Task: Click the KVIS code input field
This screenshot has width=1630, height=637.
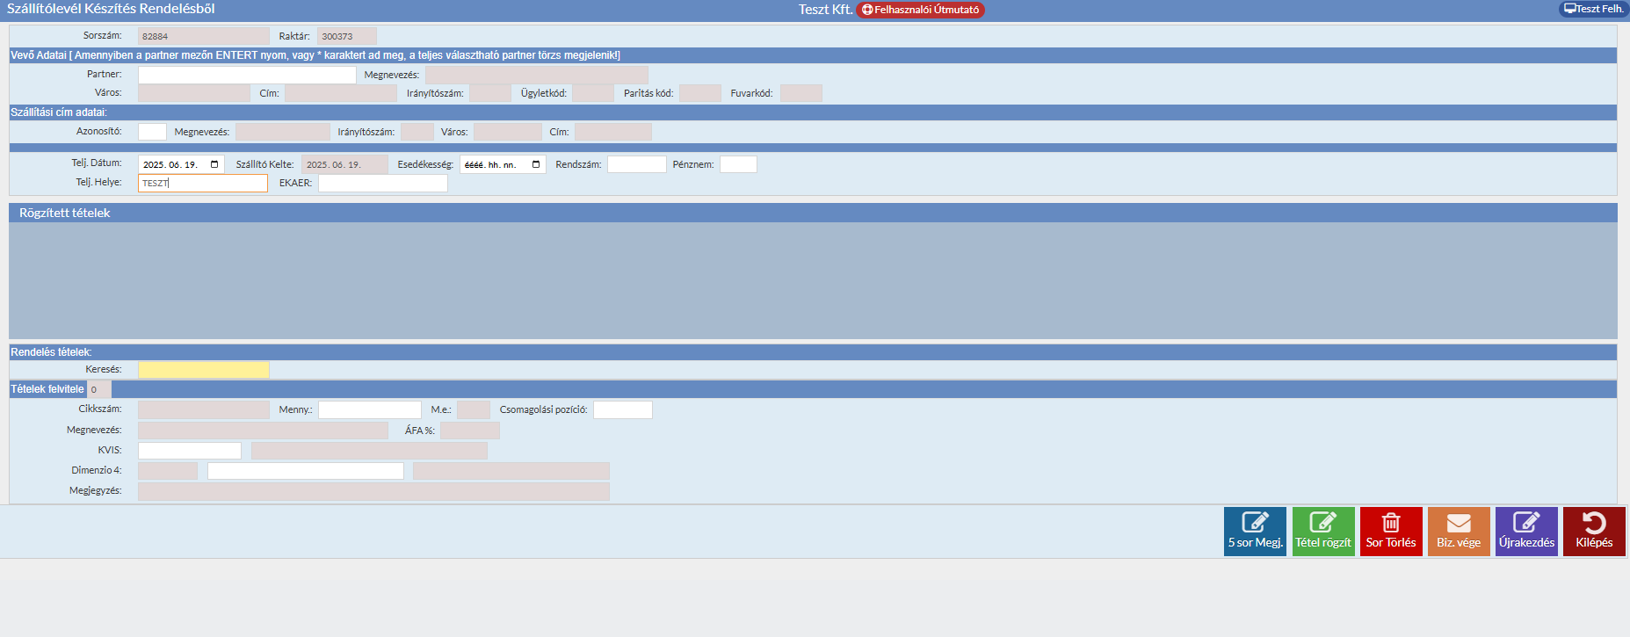Action: click(189, 451)
